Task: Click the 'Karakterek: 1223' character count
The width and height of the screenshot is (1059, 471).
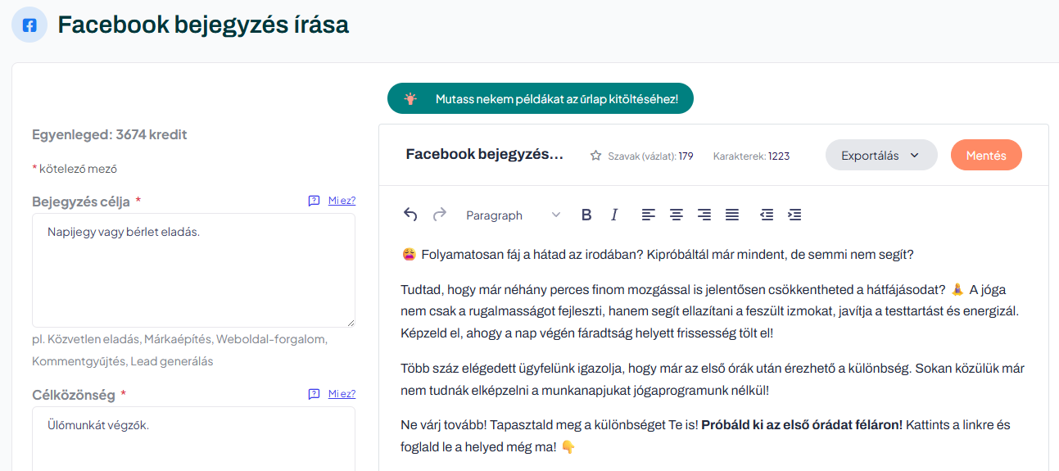Action: click(751, 156)
